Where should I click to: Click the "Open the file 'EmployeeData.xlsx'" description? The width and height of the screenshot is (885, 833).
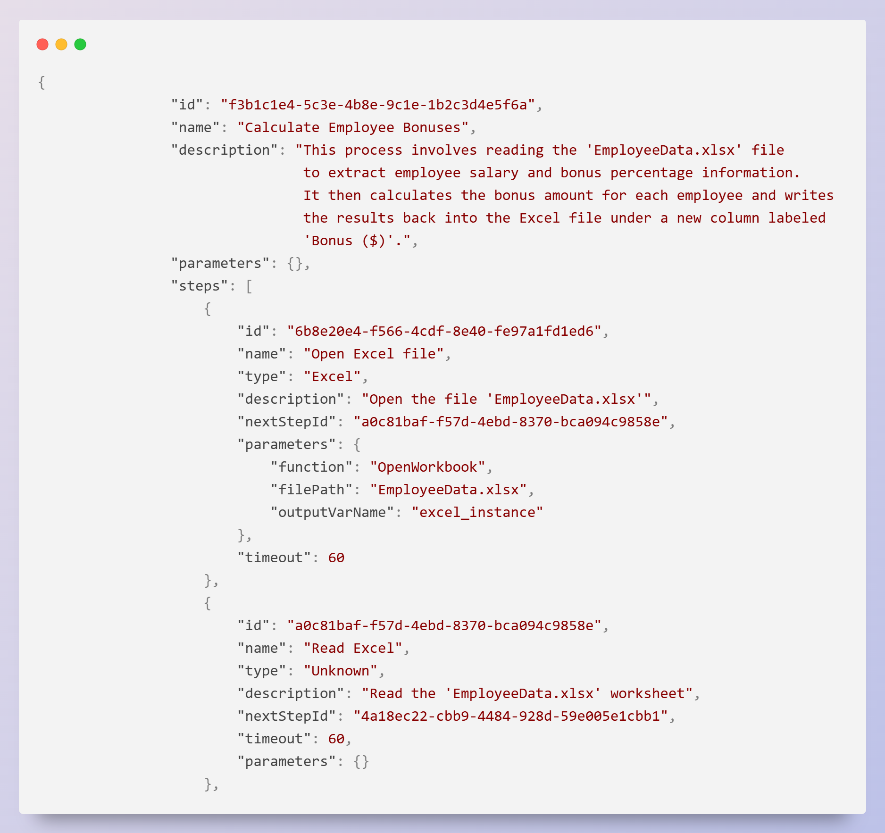pyautogui.click(x=506, y=399)
